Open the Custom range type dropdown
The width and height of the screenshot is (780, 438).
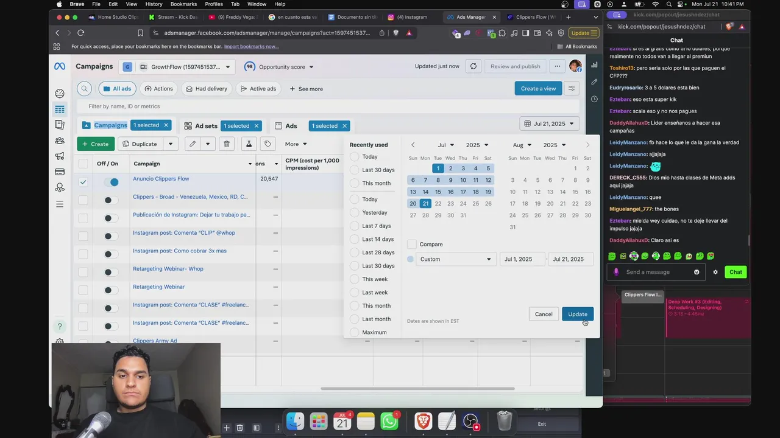click(455, 259)
